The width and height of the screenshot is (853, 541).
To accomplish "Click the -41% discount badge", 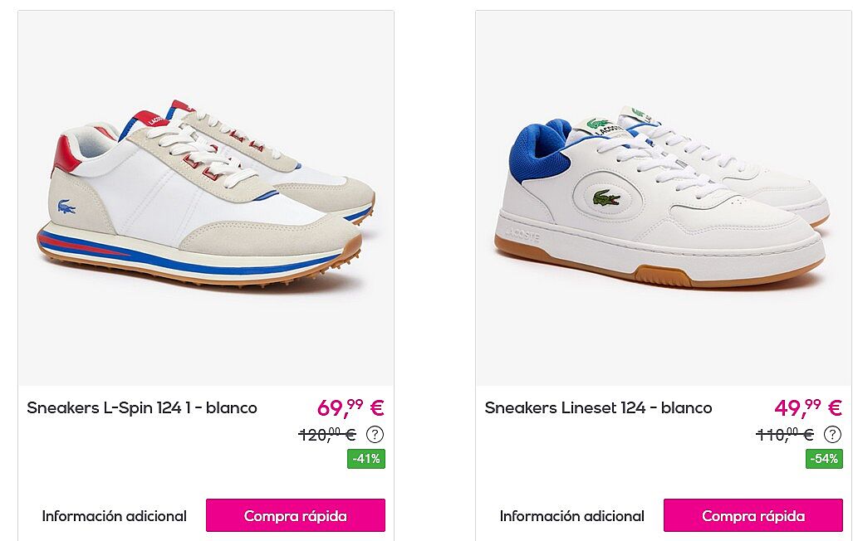I will [x=366, y=459].
